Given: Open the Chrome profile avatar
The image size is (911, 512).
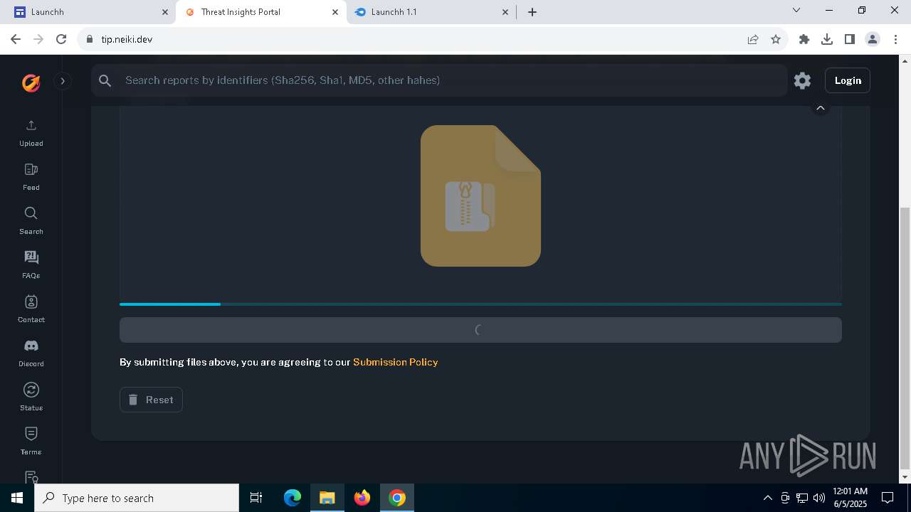Looking at the screenshot, I should (873, 39).
